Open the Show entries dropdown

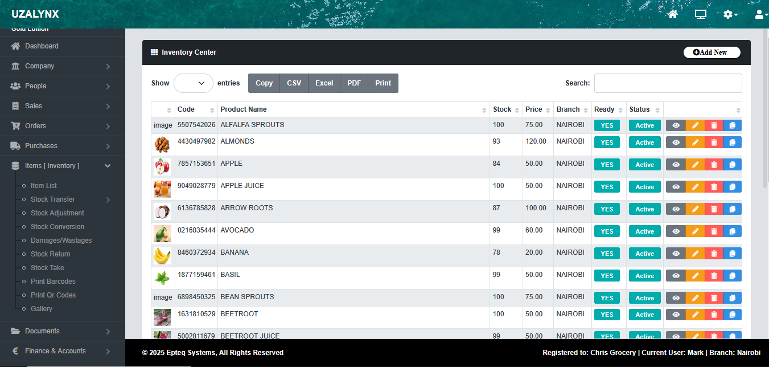pos(194,83)
